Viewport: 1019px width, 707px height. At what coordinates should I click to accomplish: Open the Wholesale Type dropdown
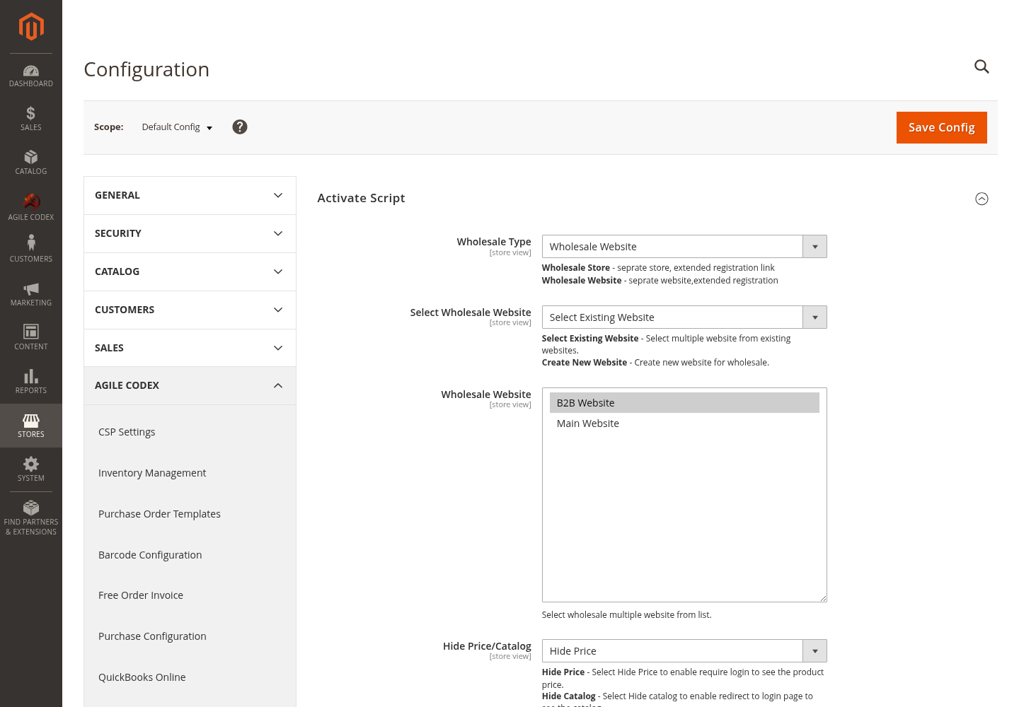(x=684, y=247)
